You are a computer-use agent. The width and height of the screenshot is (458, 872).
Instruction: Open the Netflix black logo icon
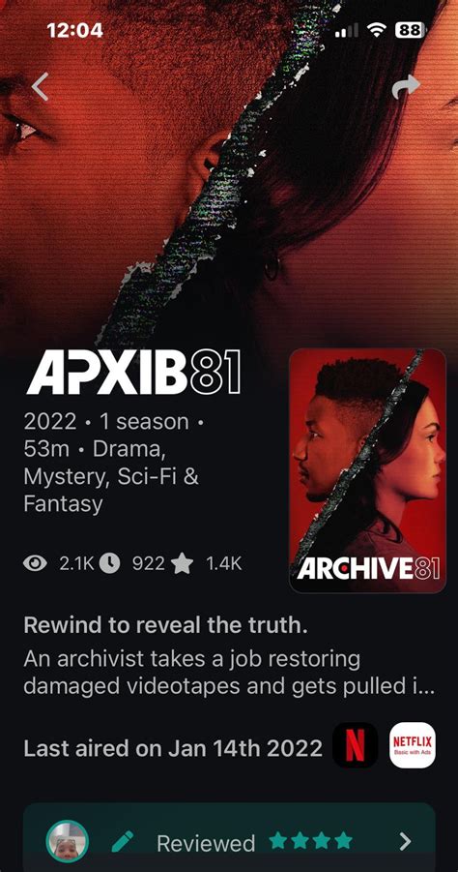356,745
